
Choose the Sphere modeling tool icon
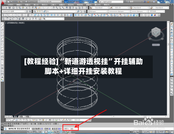point(16,15)
